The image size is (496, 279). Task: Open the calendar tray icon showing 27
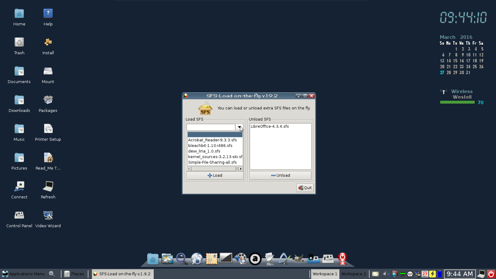point(425,274)
